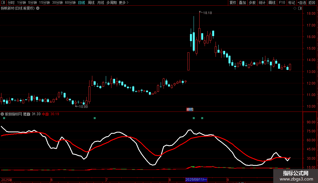Open the 扬帆新材 chart settings dropdown arrow
Image resolution: width=318 pixels, height=183 pixels.
coord(38,8)
